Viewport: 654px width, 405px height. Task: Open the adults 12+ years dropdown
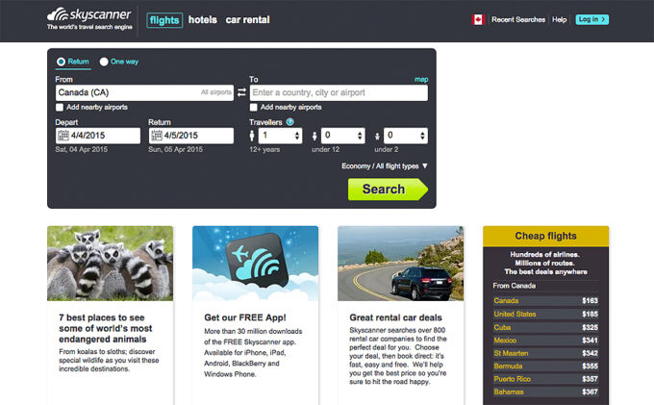pos(280,136)
